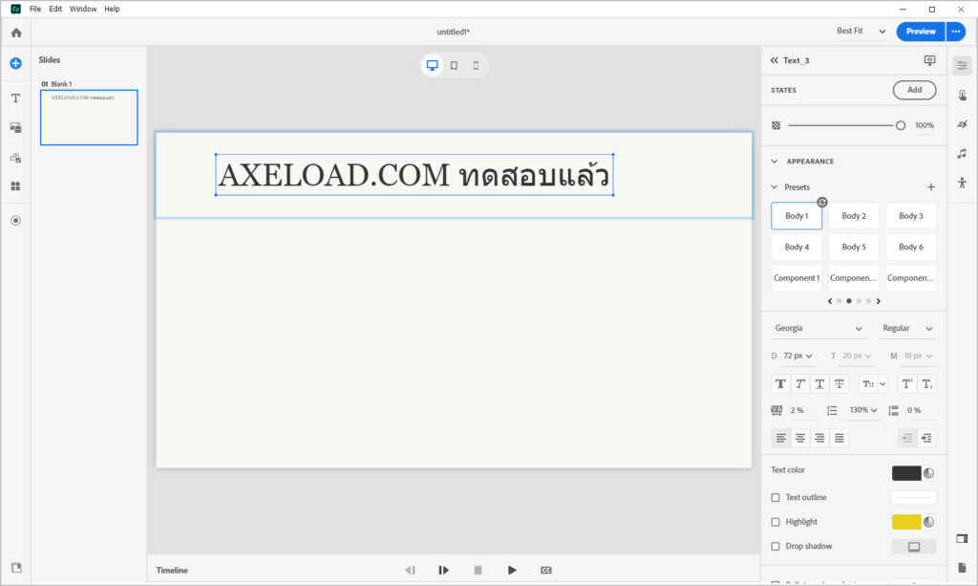Viewport: 978px width, 586px height.
Task: Collapse properties panel with double chevron
Action: [x=774, y=60]
